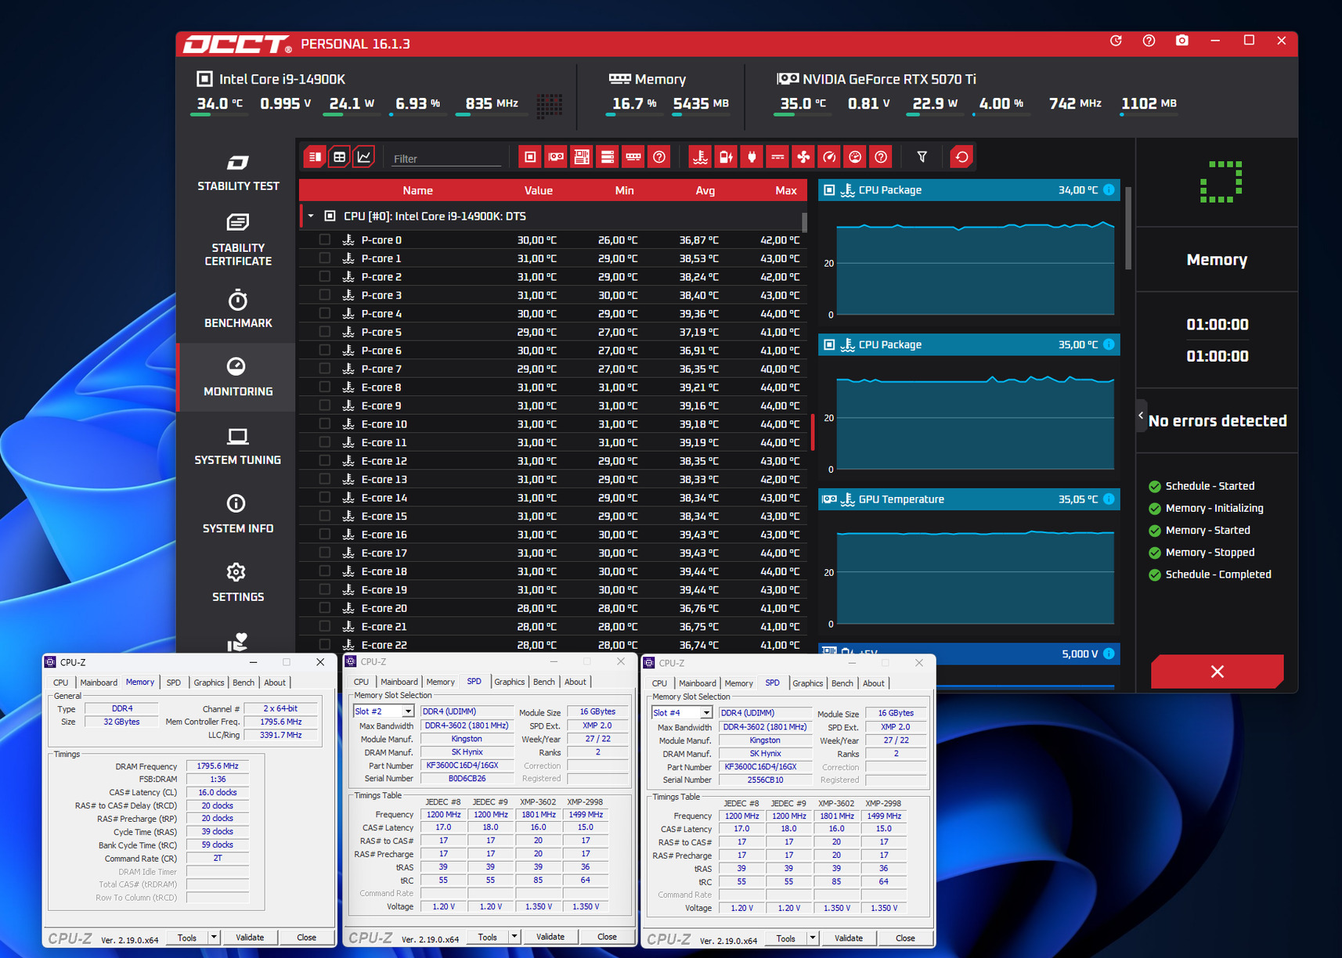This screenshot has height=958, width=1342.
Task: Click the funnel filter icon
Action: 922,157
